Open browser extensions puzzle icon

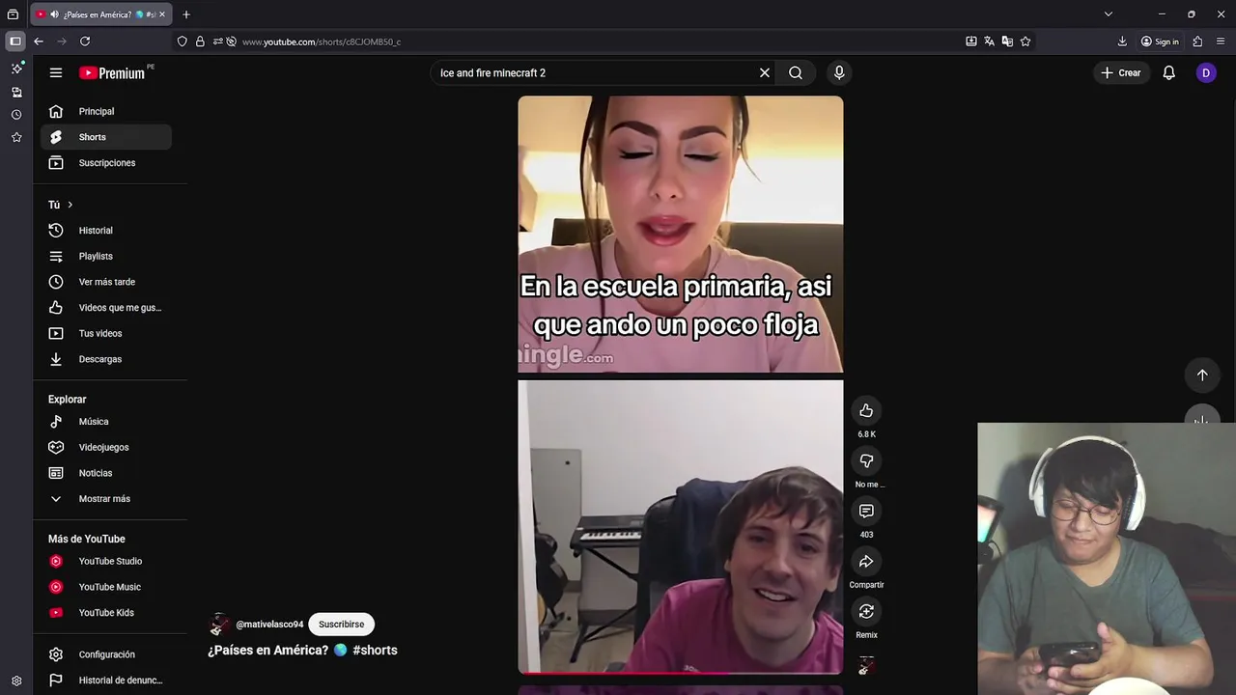(x=1197, y=42)
